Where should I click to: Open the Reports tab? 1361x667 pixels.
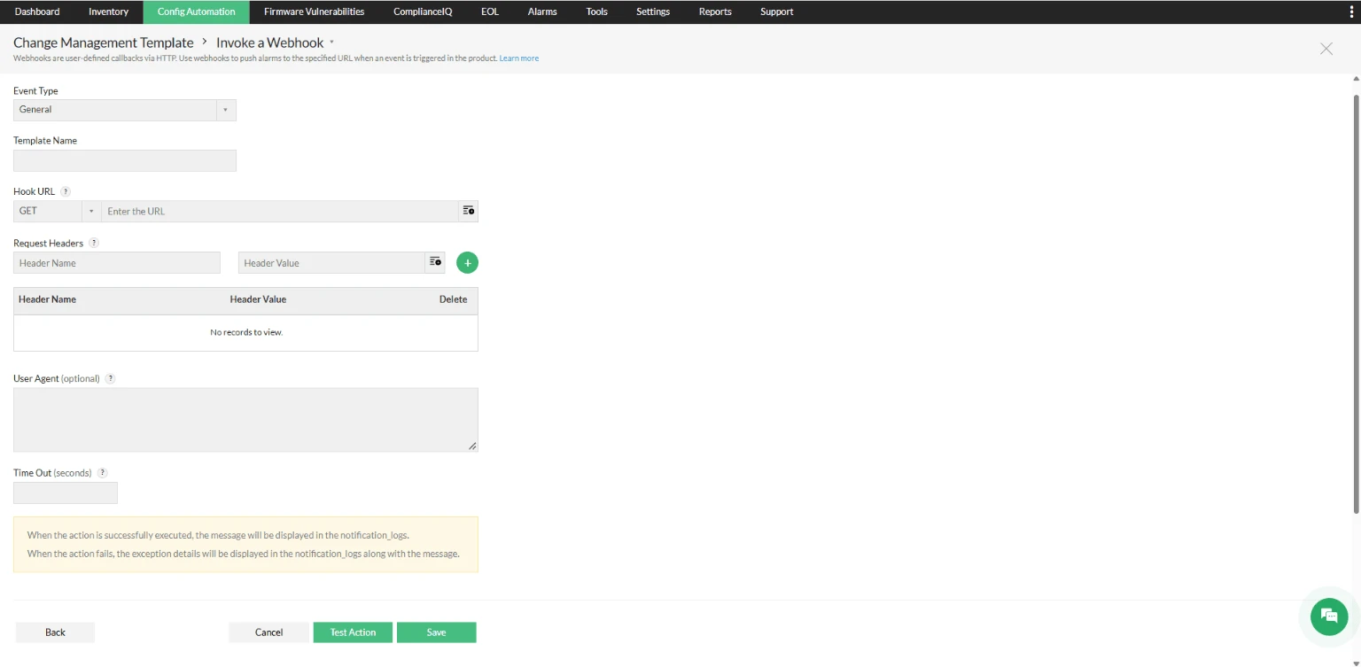point(715,12)
